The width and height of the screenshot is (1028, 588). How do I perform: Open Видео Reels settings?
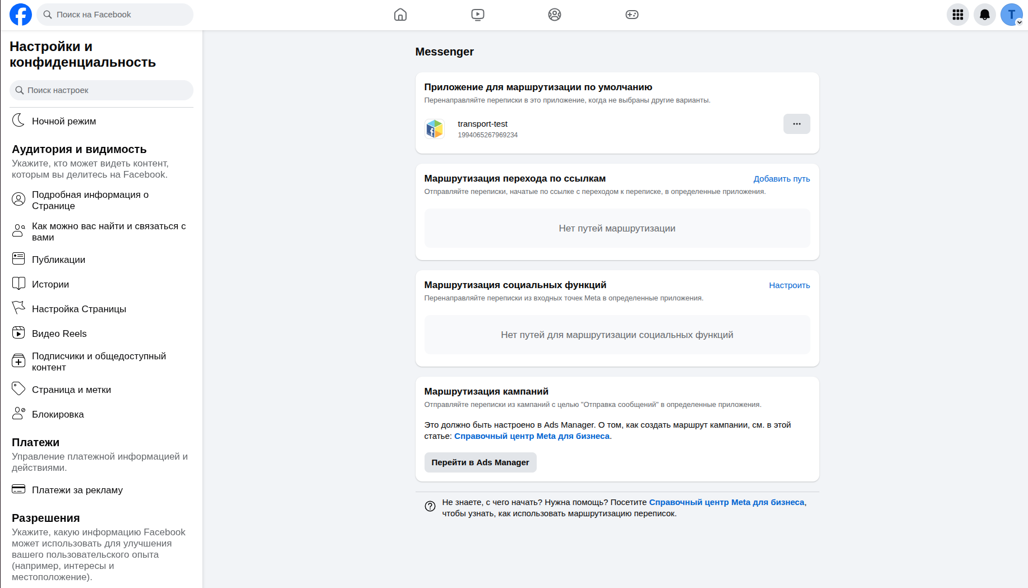[102, 334]
